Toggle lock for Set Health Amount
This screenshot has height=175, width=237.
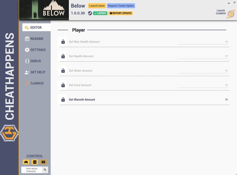[x=63, y=56]
